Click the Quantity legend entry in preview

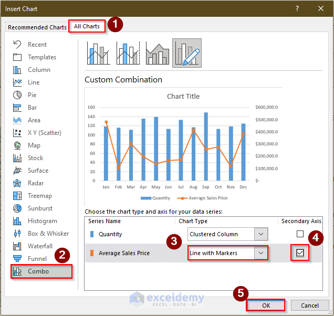(x=155, y=198)
